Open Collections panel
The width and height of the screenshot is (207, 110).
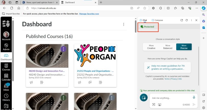pos(182,8)
